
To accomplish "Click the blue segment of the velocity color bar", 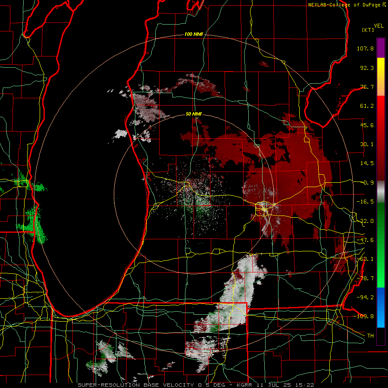I will coord(381,307).
